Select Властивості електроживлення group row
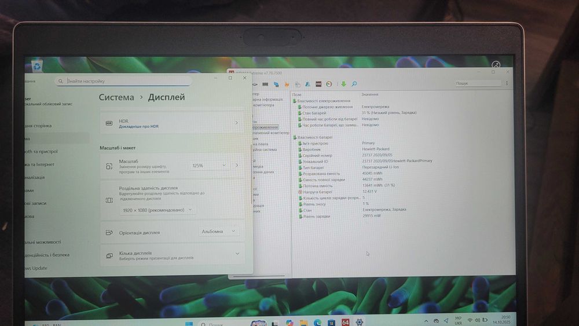The height and width of the screenshot is (326, 579). click(321, 101)
